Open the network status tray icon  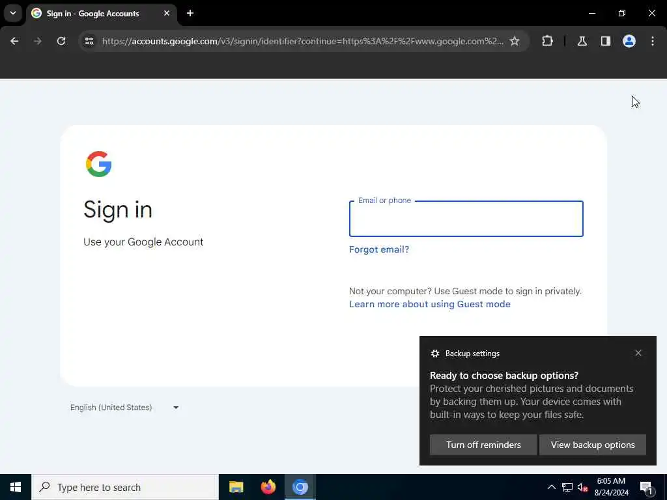coord(567,487)
